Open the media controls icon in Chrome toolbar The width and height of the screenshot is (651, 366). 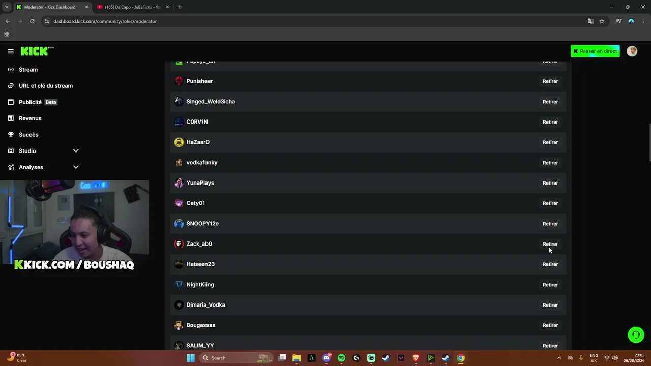coord(618,21)
